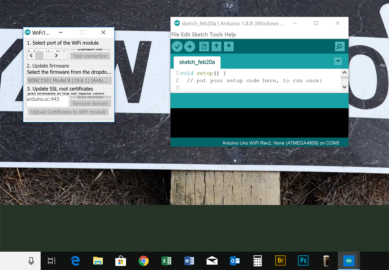Screen dimensions: 389x270
Task: Create a new sketch with New icon
Action: click(x=204, y=47)
